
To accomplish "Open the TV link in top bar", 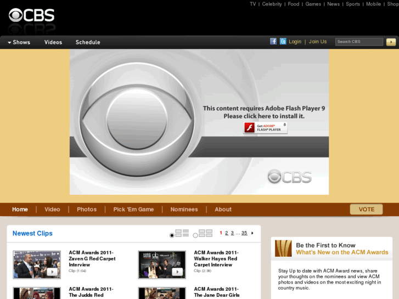I will pos(252,4).
